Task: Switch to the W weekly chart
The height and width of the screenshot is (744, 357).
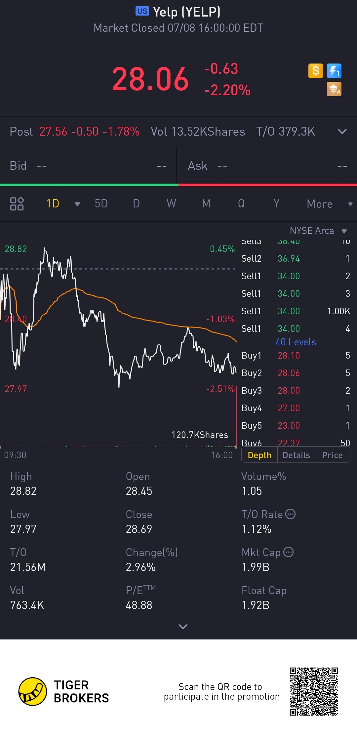Action: click(x=171, y=204)
